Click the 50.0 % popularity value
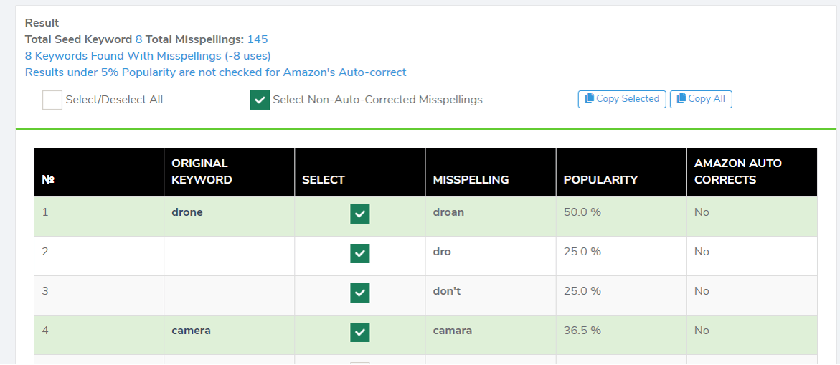The width and height of the screenshot is (840, 365). [x=582, y=212]
